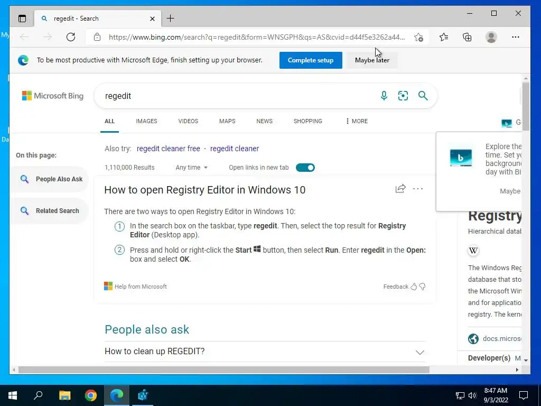Open the volume speaker tray icon
This screenshot has width=541, height=406.
472,395
